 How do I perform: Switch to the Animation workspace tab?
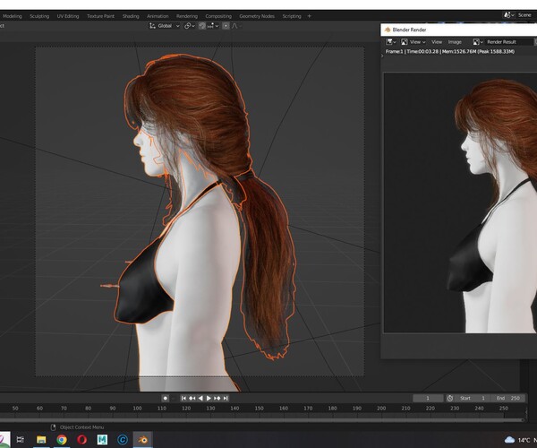pos(158,16)
